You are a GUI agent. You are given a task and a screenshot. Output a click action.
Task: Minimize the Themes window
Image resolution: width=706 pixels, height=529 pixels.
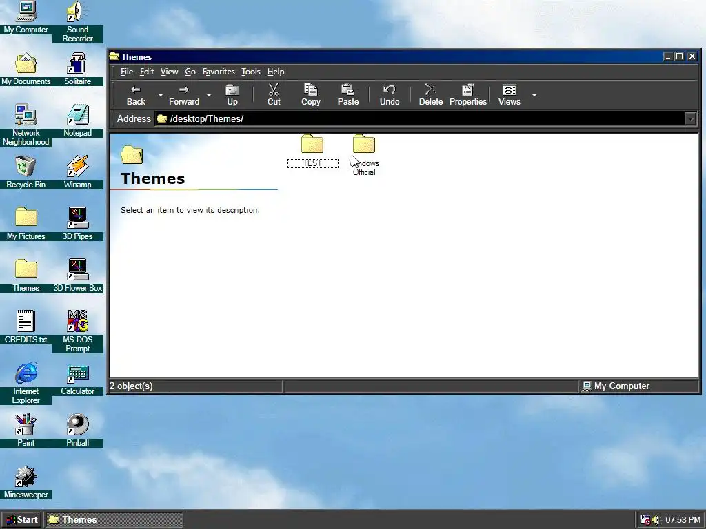point(668,56)
